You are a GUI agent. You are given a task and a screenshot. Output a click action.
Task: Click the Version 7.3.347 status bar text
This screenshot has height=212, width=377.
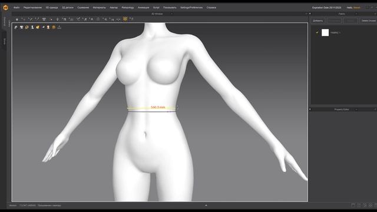(x=22, y=206)
